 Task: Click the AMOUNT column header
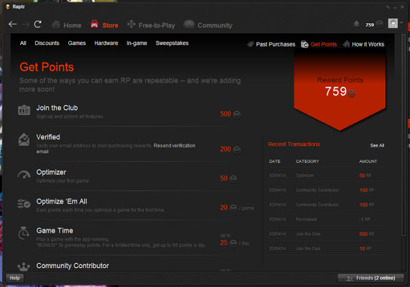coord(368,161)
